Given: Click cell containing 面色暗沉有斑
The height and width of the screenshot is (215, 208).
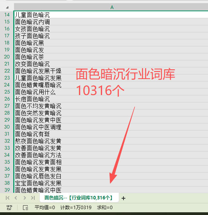Looking at the screenshot, I should tap(111, 134).
